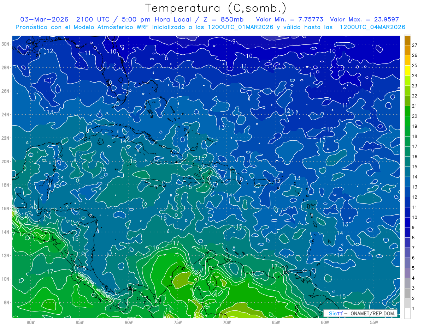Click the legend value '21'
Image resolution: width=424 pixels, height=327 pixels.
pos(414,106)
